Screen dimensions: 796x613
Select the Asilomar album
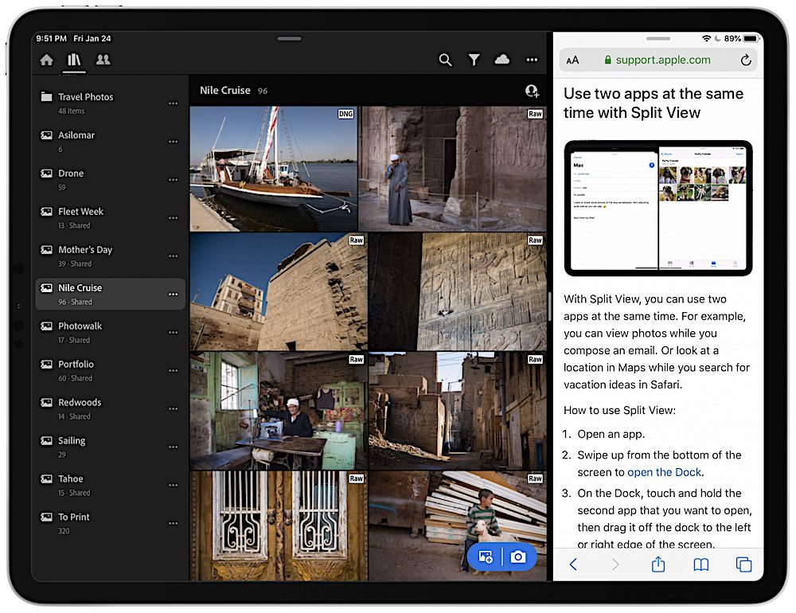pos(110,141)
